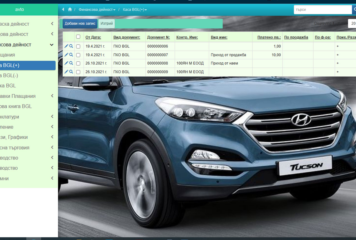Viewport: 356px width, 240px height.
Task: Sort by По продажба column header
Action: pyautogui.click(x=296, y=37)
